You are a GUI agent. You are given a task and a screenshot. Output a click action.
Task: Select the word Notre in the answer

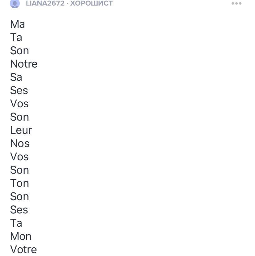coord(24,64)
